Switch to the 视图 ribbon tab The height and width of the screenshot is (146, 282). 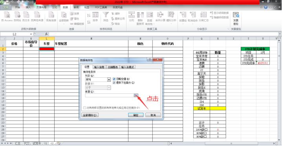87,7
